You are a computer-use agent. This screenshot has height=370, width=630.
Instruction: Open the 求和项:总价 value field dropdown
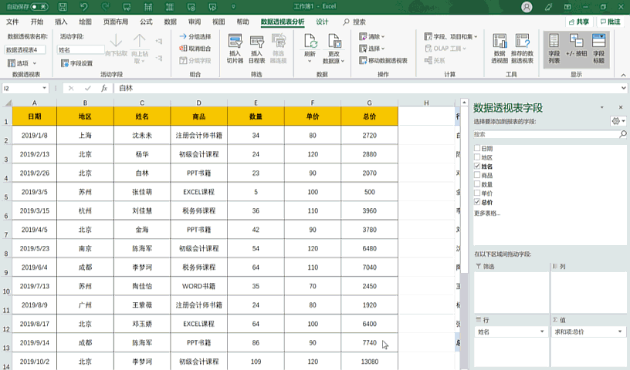pos(620,331)
